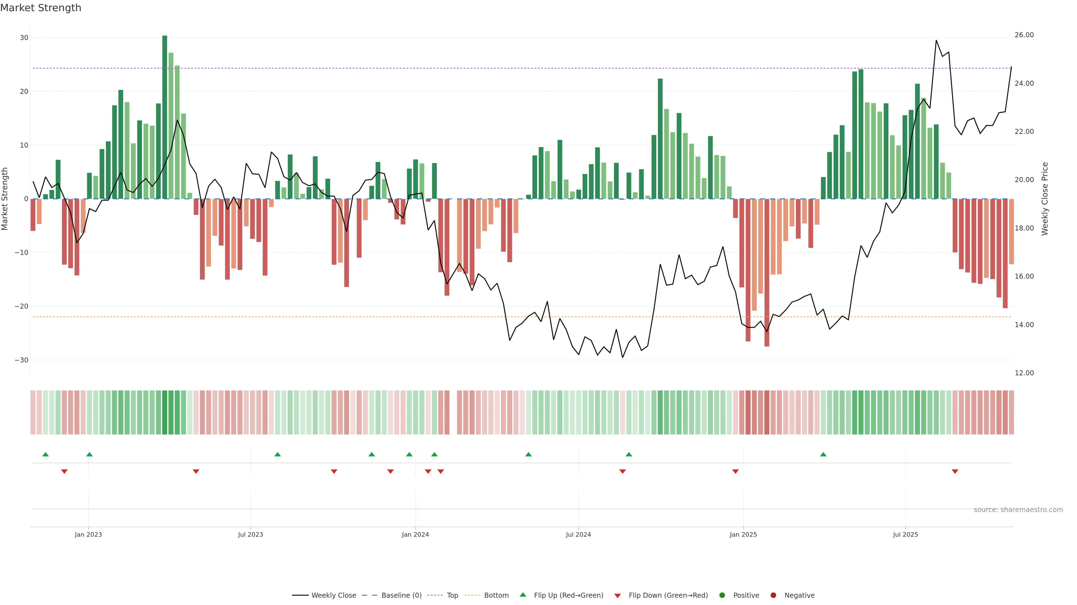This screenshot has width=1077, height=605.
Task: Click the Weekly Close Price axis title
Action: pyautogui.click(x=1045, y=199)
